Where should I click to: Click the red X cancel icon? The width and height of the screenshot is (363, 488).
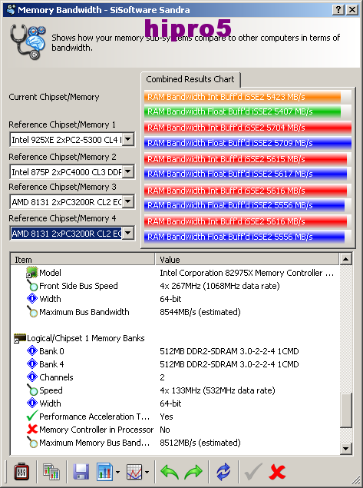tap(277, 472)
